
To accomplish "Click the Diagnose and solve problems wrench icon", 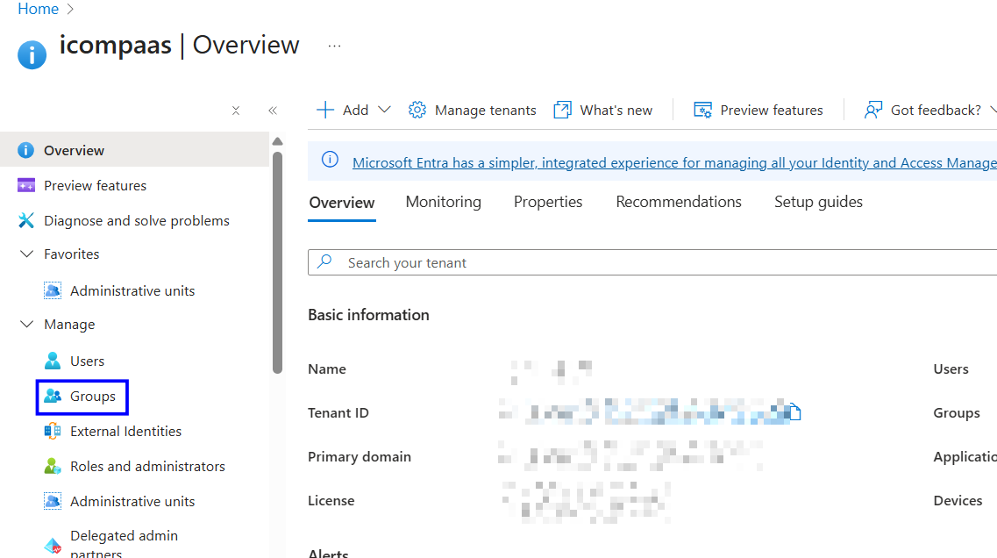I will tap(26, 220).
